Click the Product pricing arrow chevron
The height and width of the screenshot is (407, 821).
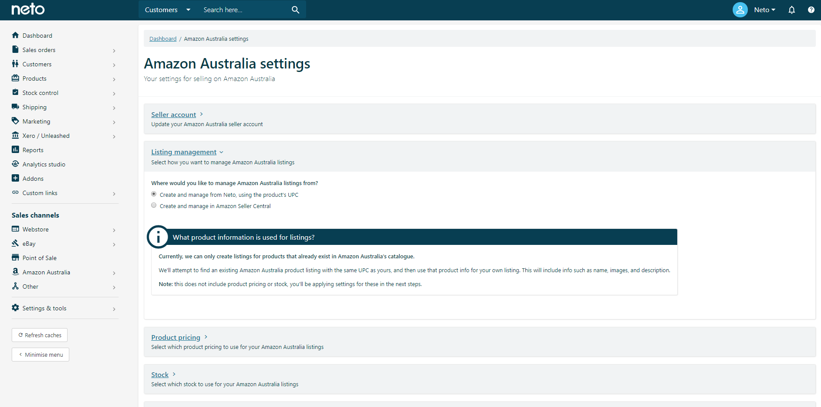click(x=206, y=337)
